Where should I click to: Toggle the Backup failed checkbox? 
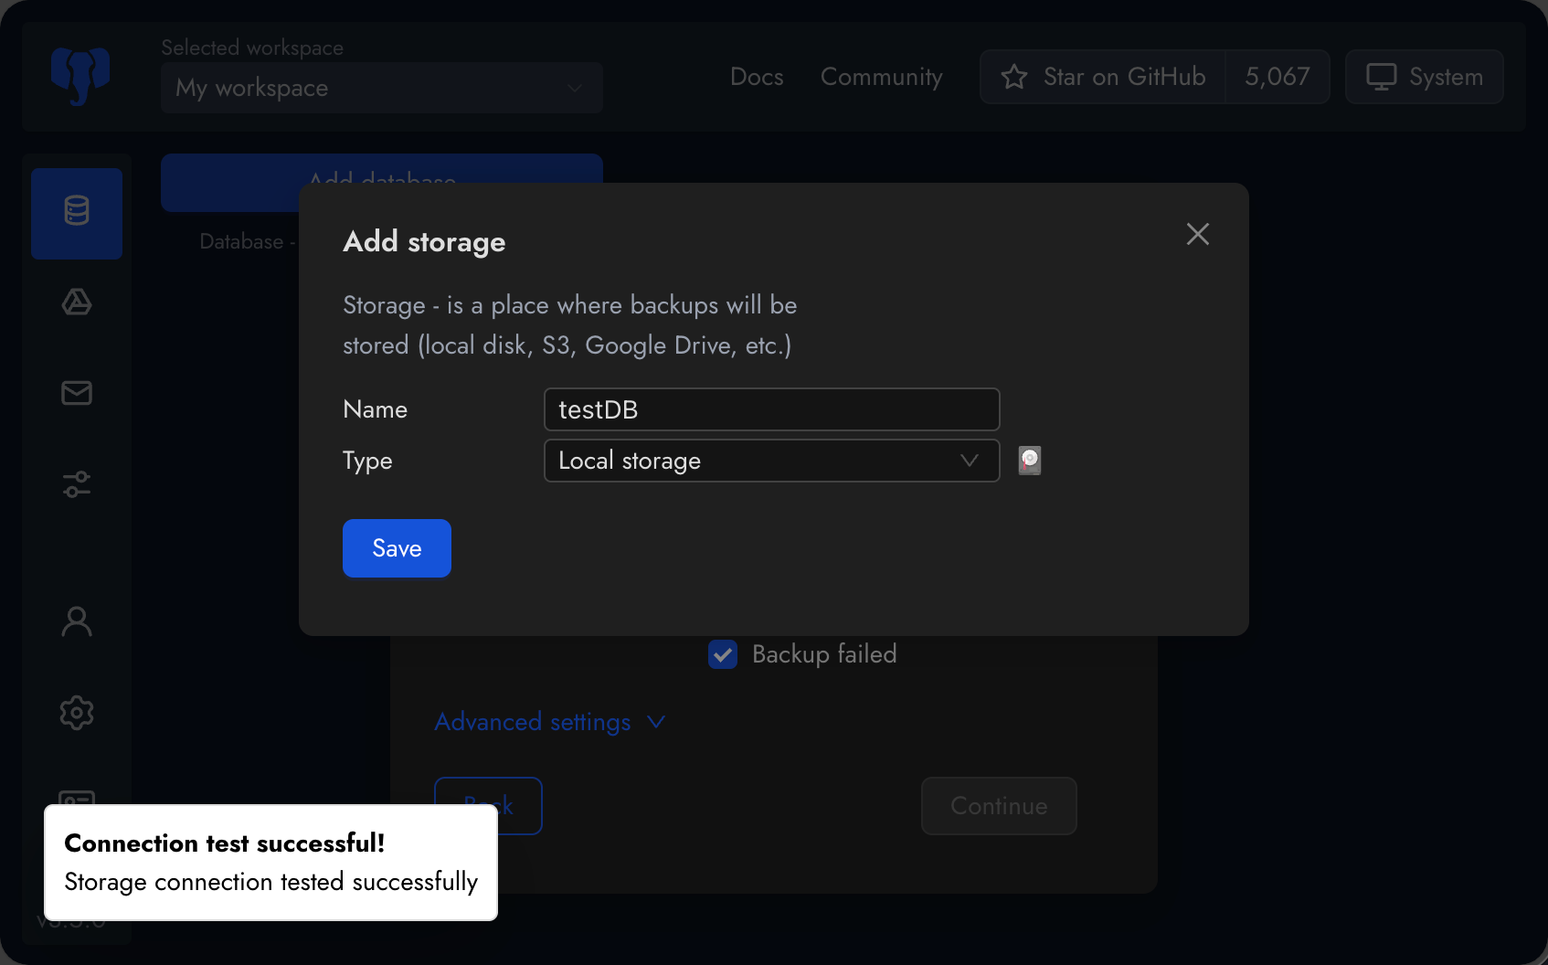[x=723, y=654]
